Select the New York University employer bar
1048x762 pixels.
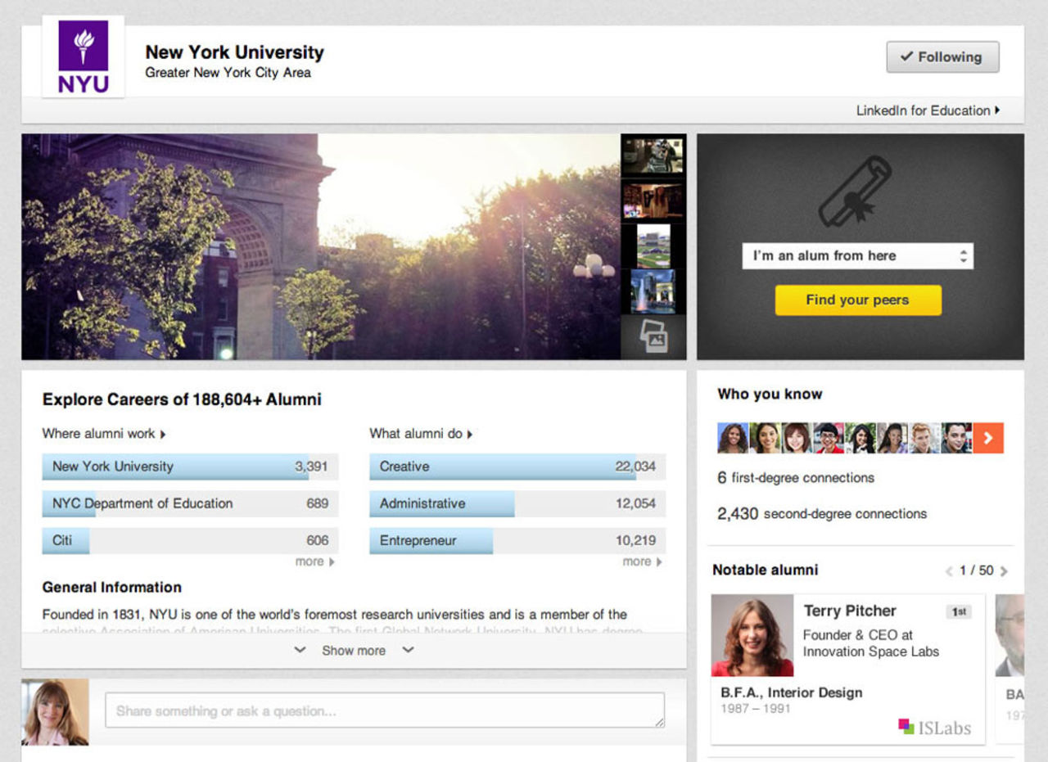pos(190,467)
